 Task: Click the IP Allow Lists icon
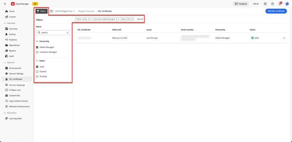(7, 90)
